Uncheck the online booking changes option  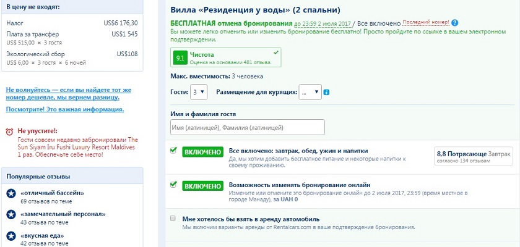click(x=173, y=184)
